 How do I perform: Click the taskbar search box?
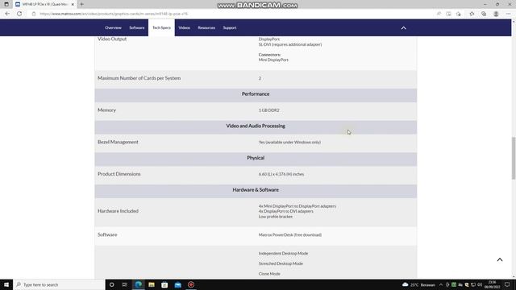59,284
